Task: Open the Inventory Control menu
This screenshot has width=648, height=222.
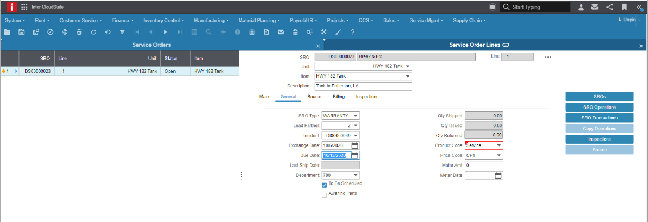Action: pyautogui.click(x=163, y=20)
